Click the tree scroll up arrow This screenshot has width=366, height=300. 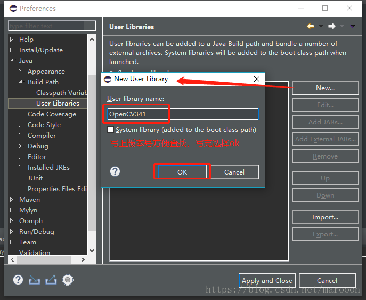pyautogui.click(x=92, y=39)
